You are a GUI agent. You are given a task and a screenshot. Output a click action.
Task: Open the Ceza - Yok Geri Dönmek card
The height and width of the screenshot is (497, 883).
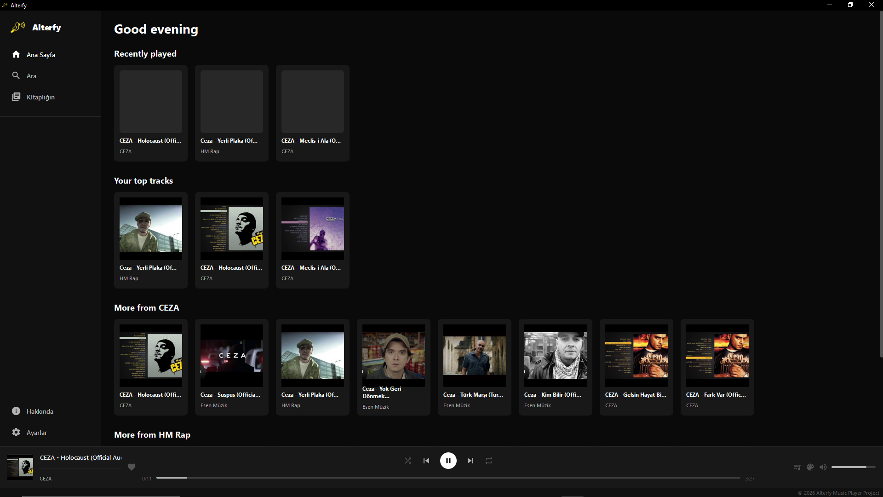(394, 367)
